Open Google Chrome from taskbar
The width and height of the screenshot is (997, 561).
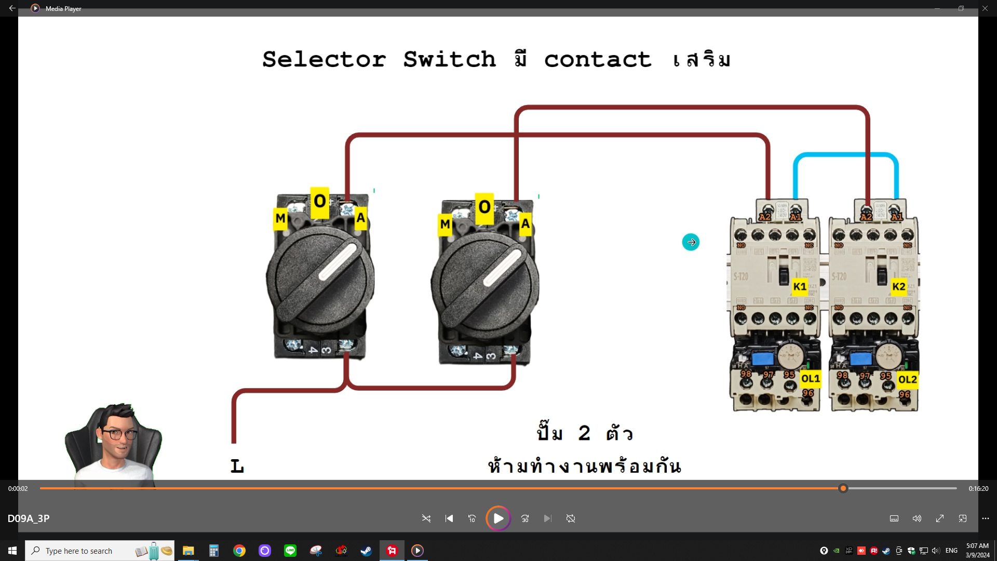pyautogui.click(x=239, y=551)
